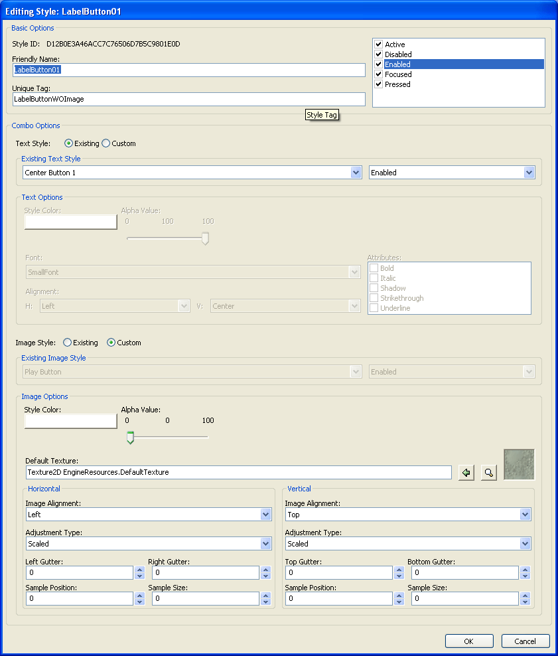Viewport: 558px width, 656px height.
Task: Switch Text Style to Custom
Action: [x=104, y=143]
